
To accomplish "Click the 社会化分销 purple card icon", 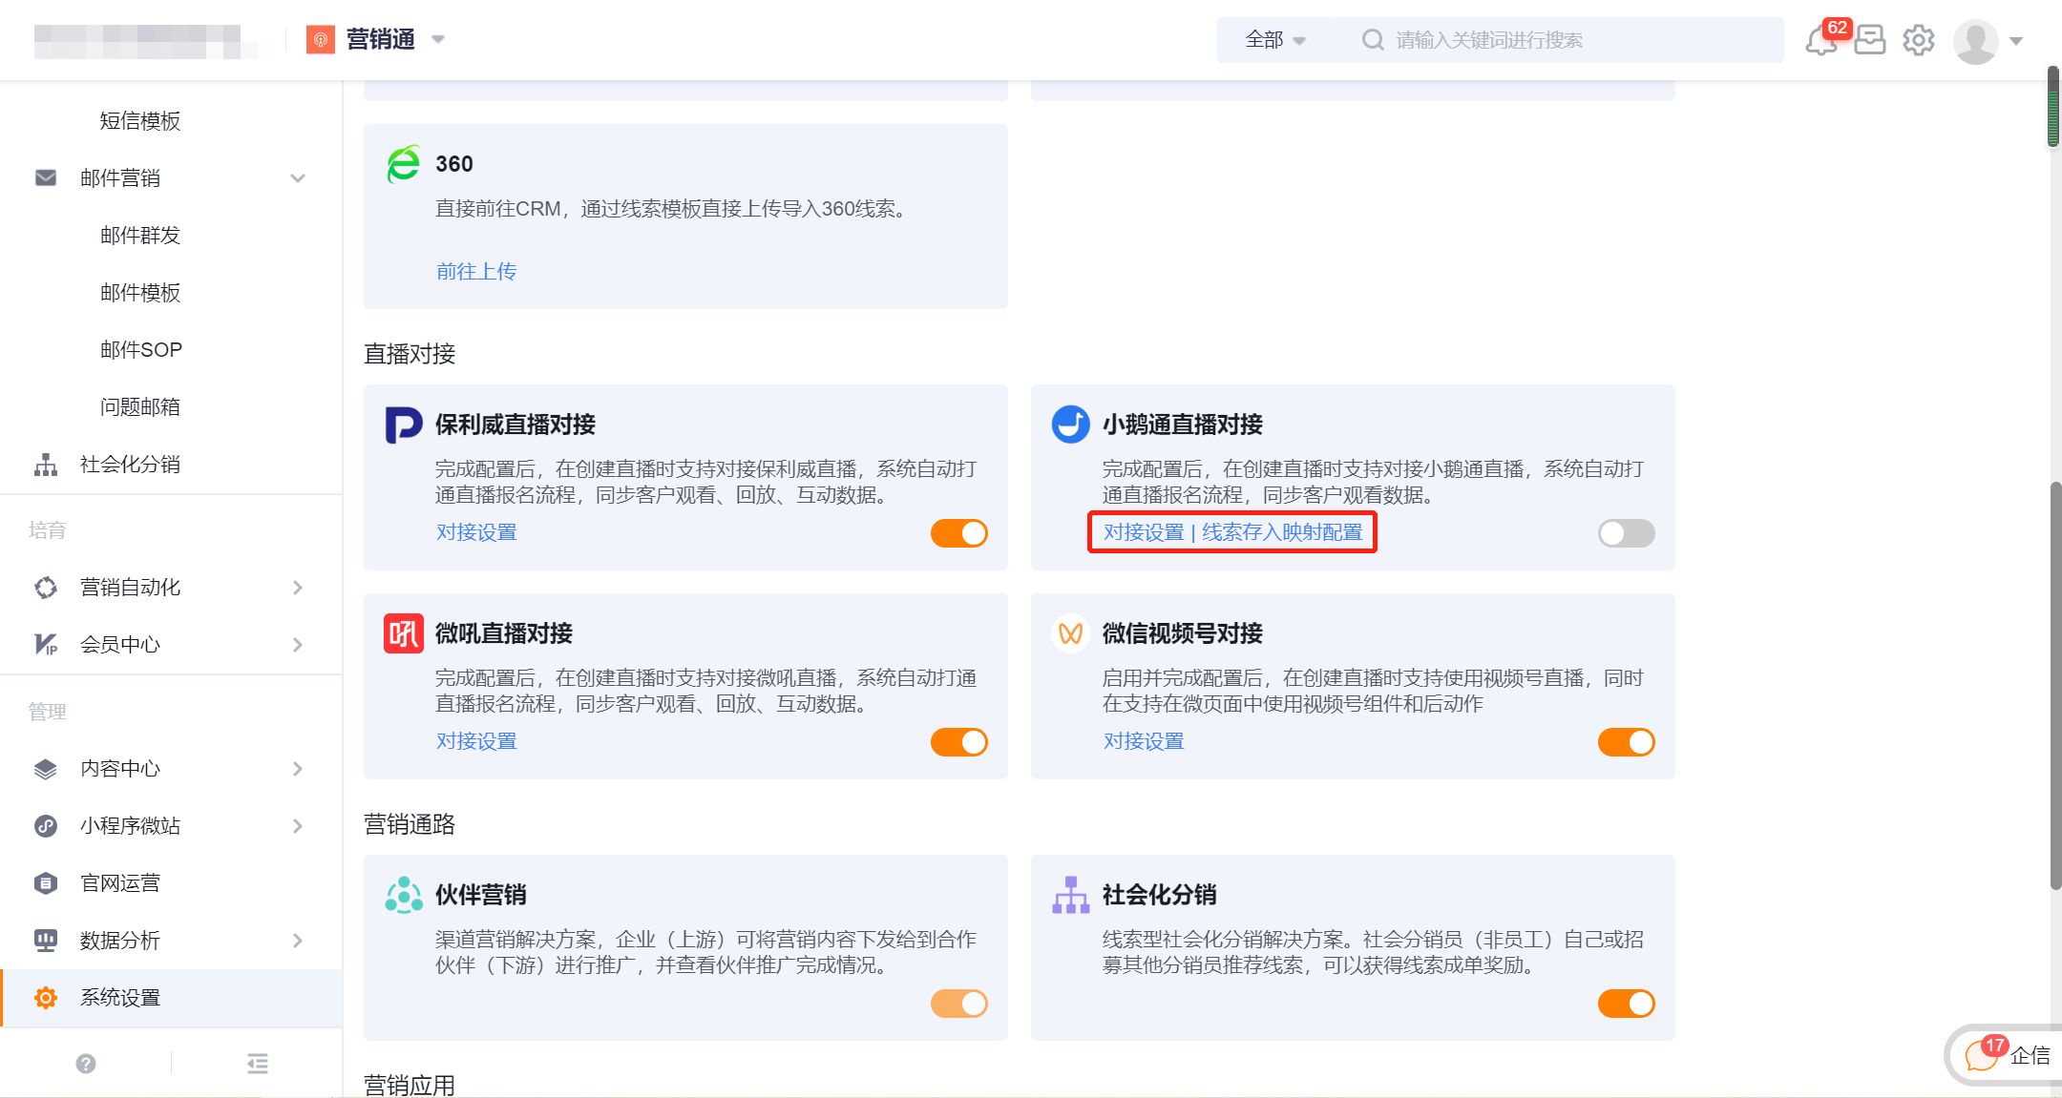I will tap(1070, 895).
